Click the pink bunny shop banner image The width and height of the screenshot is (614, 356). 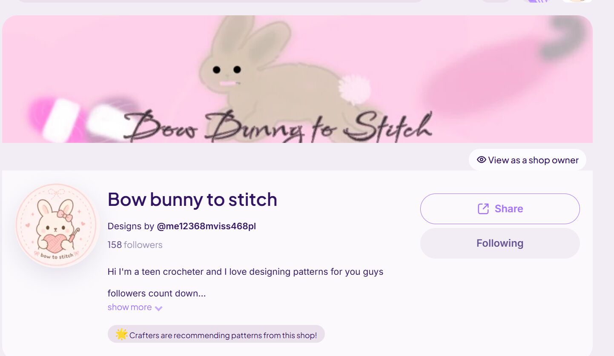tap(297, 79)
